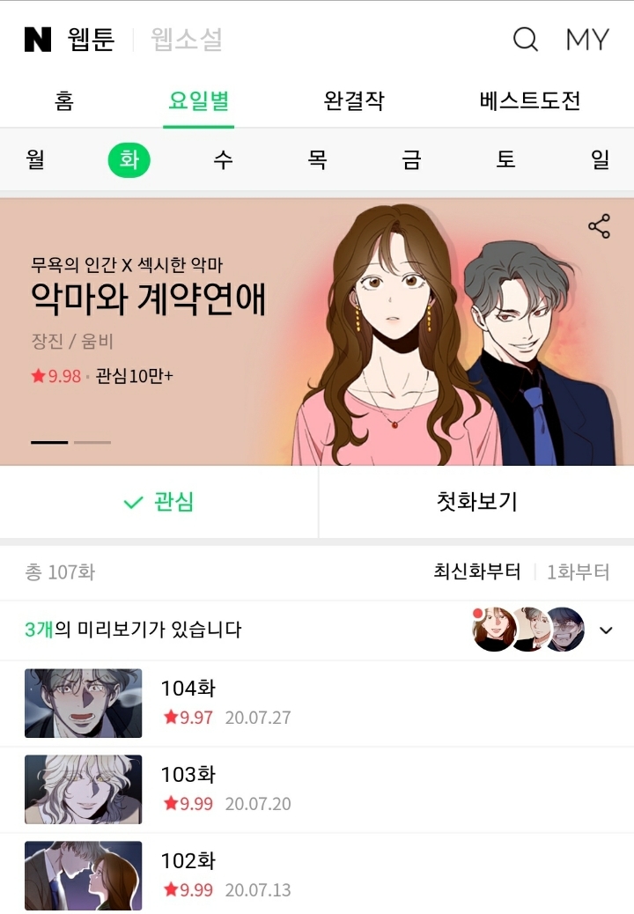Sort episodes by 최신화부터

tap(476, 571)
